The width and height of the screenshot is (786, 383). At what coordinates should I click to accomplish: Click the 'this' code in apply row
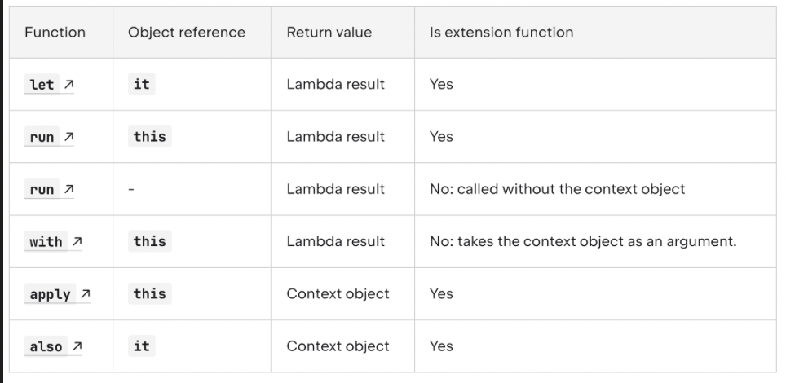149,293
